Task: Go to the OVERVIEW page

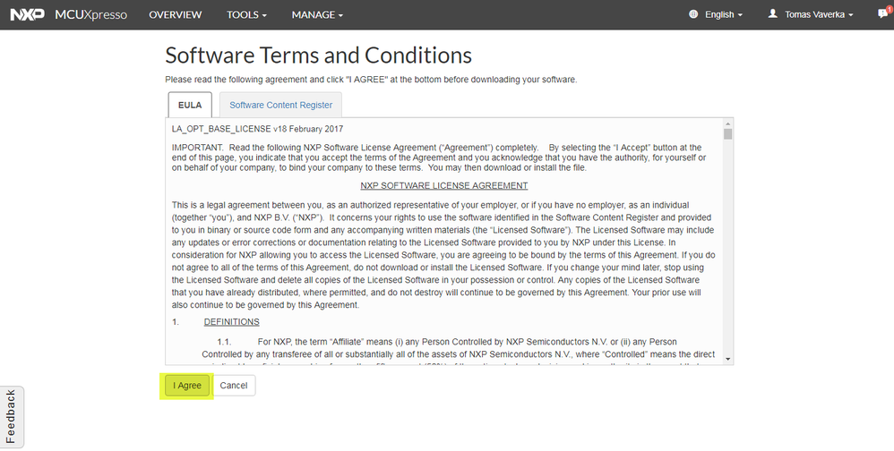Action: tap(176, 14)
